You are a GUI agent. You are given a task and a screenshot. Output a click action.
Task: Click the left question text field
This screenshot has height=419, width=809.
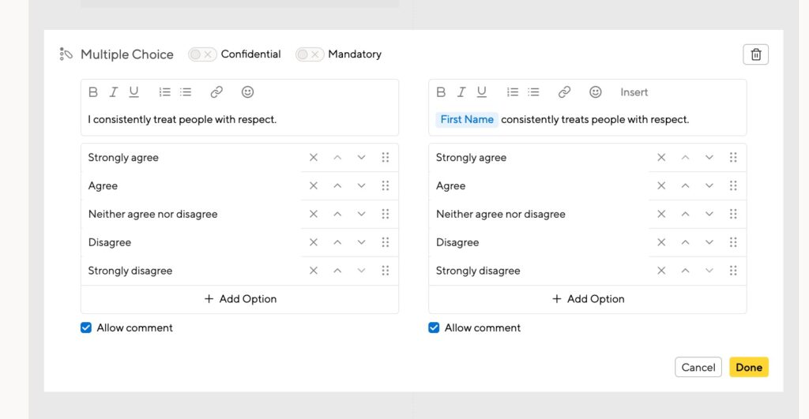[239, 120]
